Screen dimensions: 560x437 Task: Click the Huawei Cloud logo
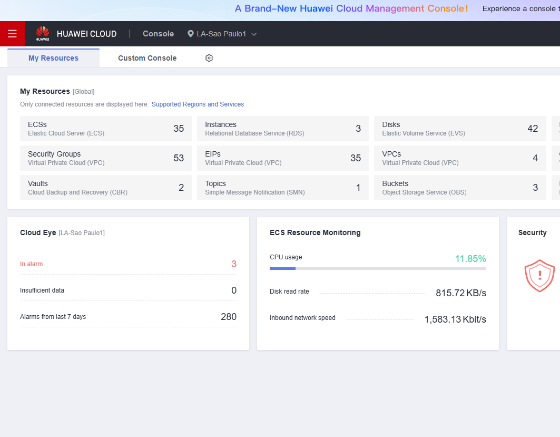click(76, 34)
